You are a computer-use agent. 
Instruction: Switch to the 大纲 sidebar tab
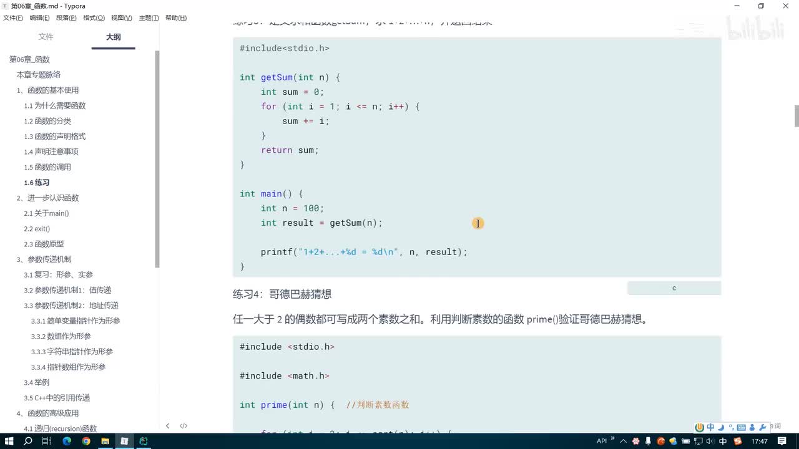tap(113, 37)
